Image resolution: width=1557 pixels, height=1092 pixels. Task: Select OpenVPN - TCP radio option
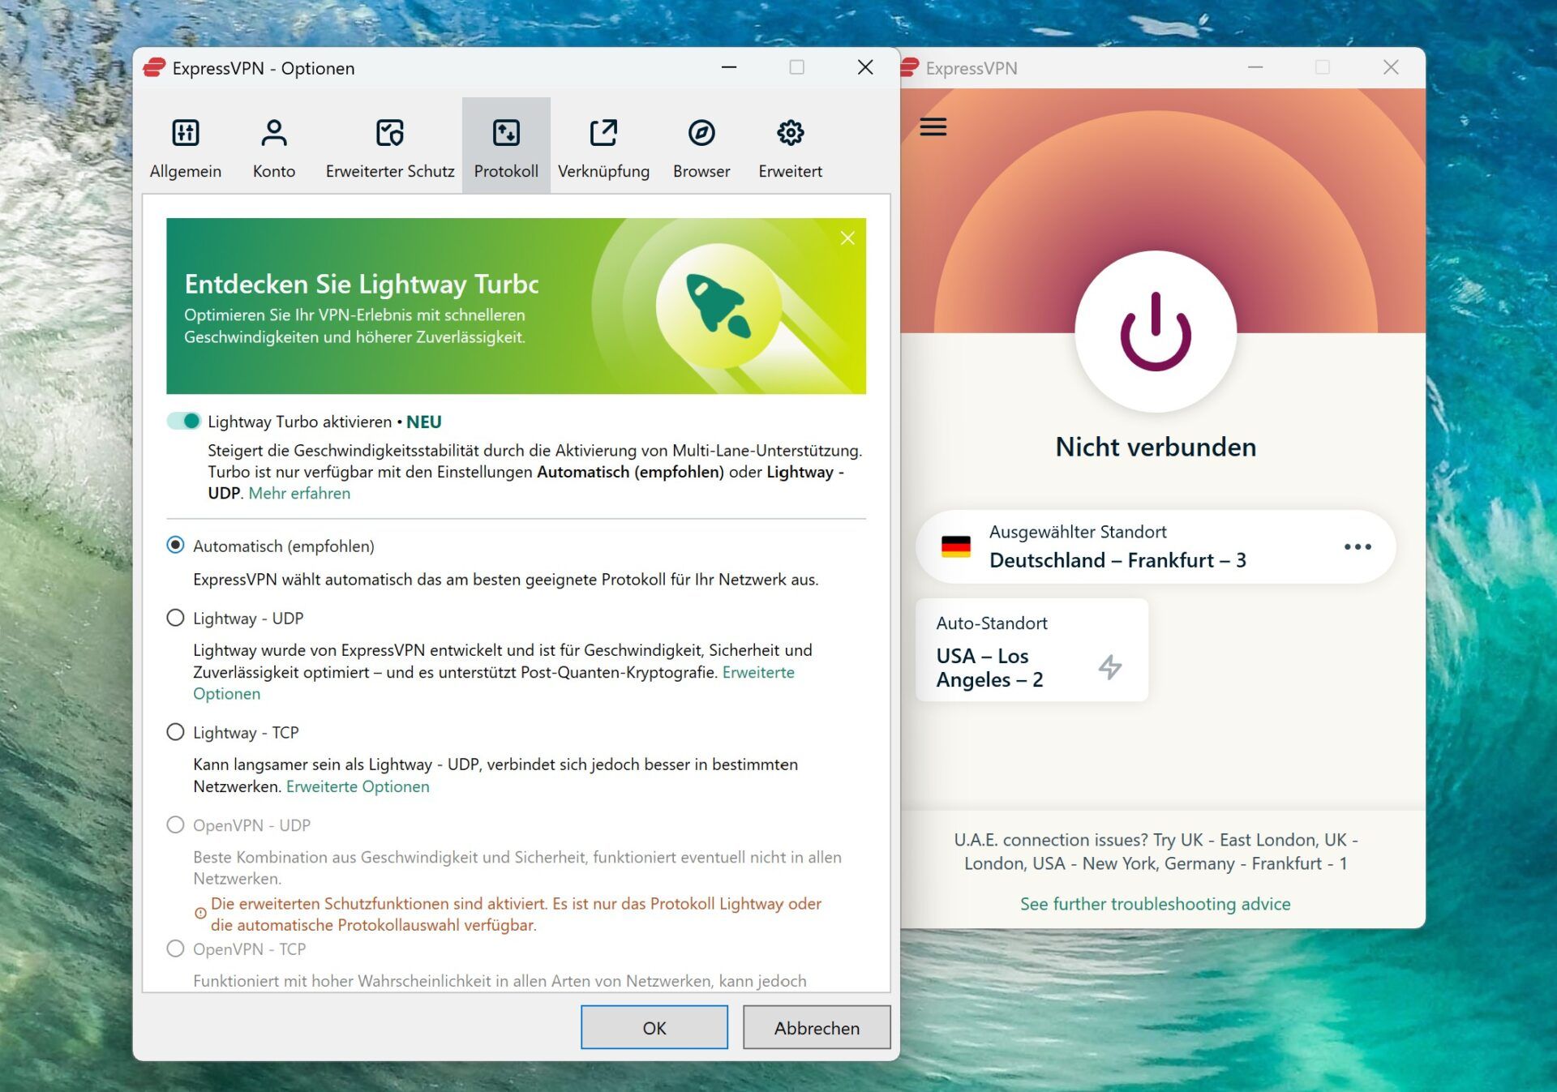tap(175, 949)
